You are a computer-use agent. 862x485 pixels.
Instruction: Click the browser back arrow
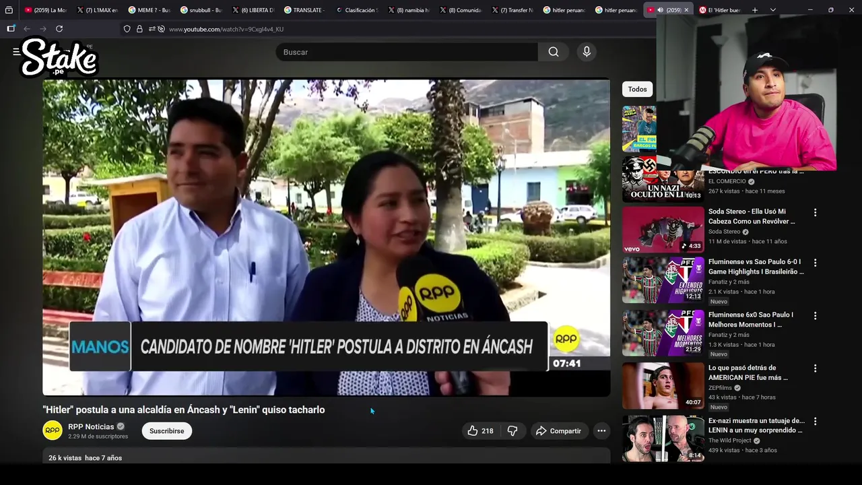[x=27, y=29]
